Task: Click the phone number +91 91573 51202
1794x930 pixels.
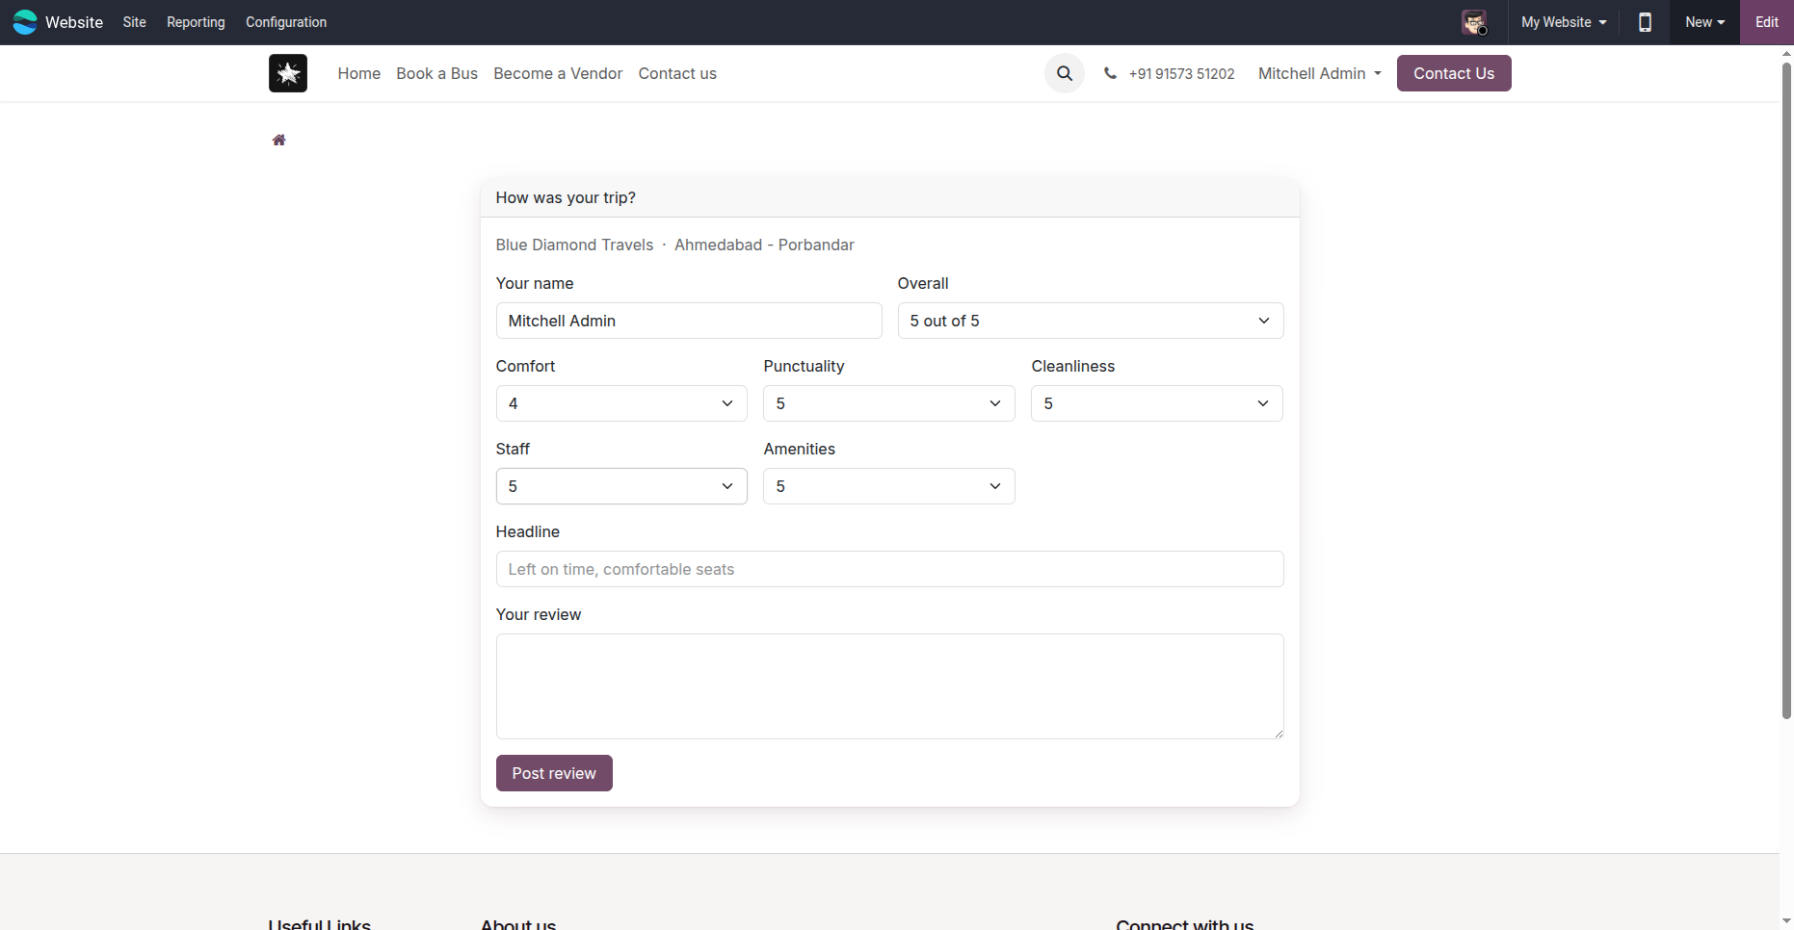Action: (1181, 74)
